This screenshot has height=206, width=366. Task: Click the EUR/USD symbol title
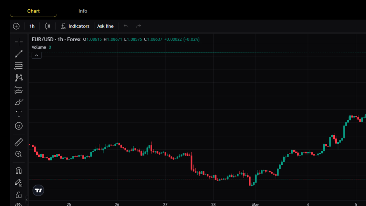44,39
